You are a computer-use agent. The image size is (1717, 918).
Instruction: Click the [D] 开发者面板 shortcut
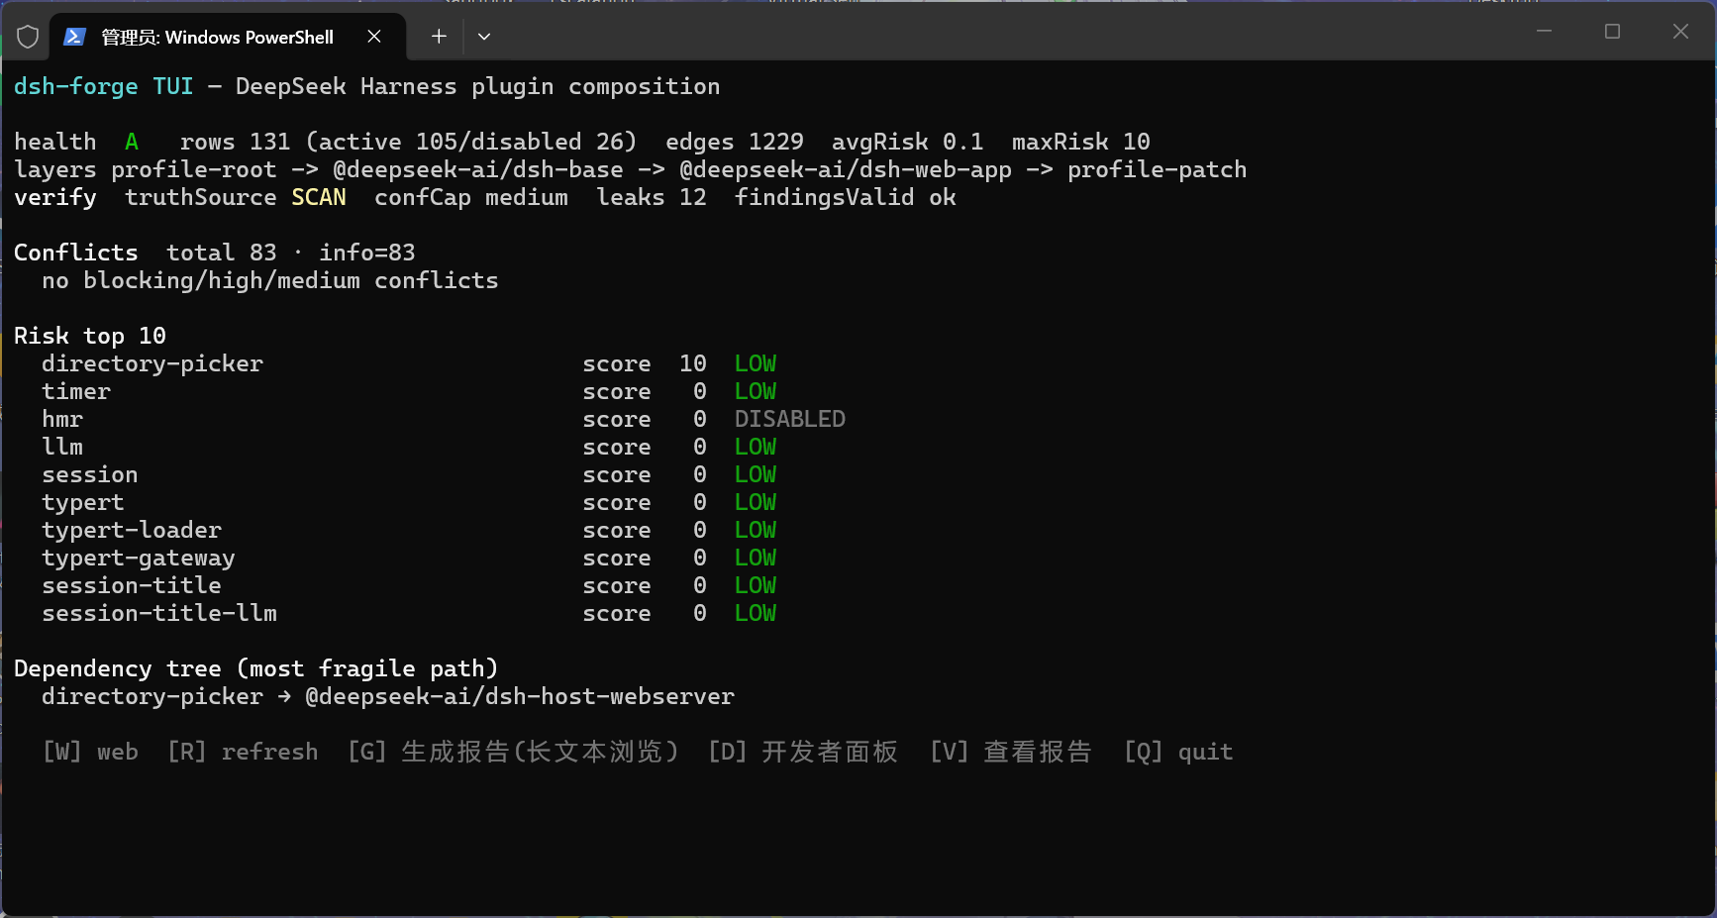click(x=803, y=752)
